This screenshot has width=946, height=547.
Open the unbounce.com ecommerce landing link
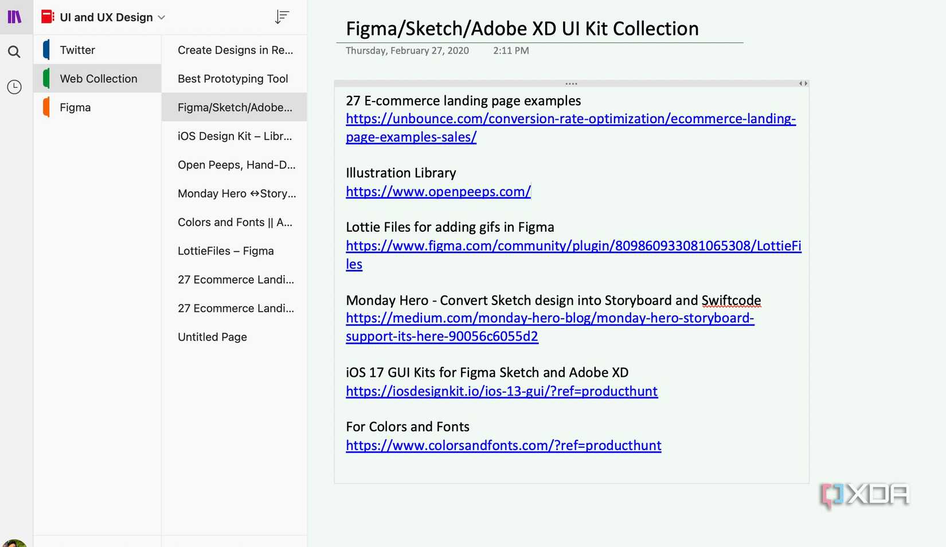pyautogui.click(x=570, y=128)
